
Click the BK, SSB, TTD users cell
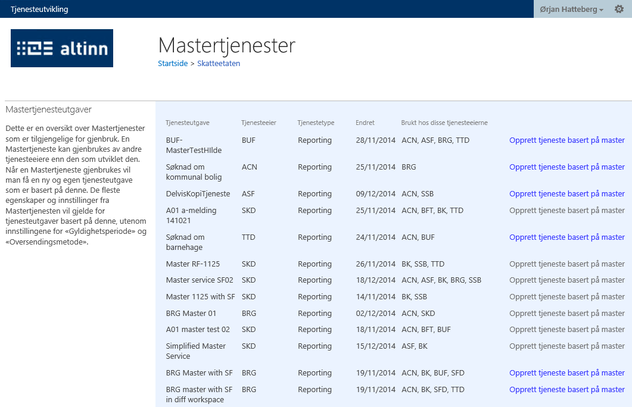coord(423,264)
